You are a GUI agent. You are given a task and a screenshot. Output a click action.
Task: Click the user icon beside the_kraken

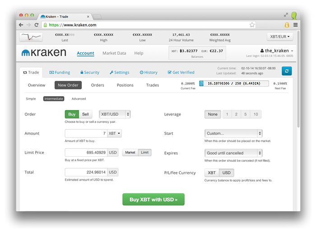pyautogui.click(x=262, y=51)
